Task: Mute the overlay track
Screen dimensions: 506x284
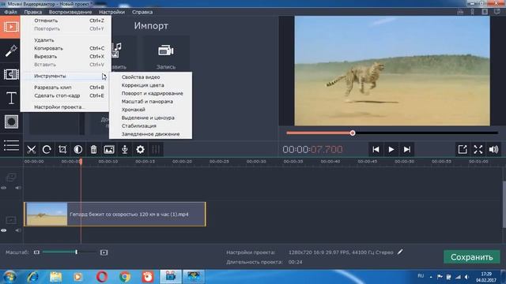Action: click(17, 188)
